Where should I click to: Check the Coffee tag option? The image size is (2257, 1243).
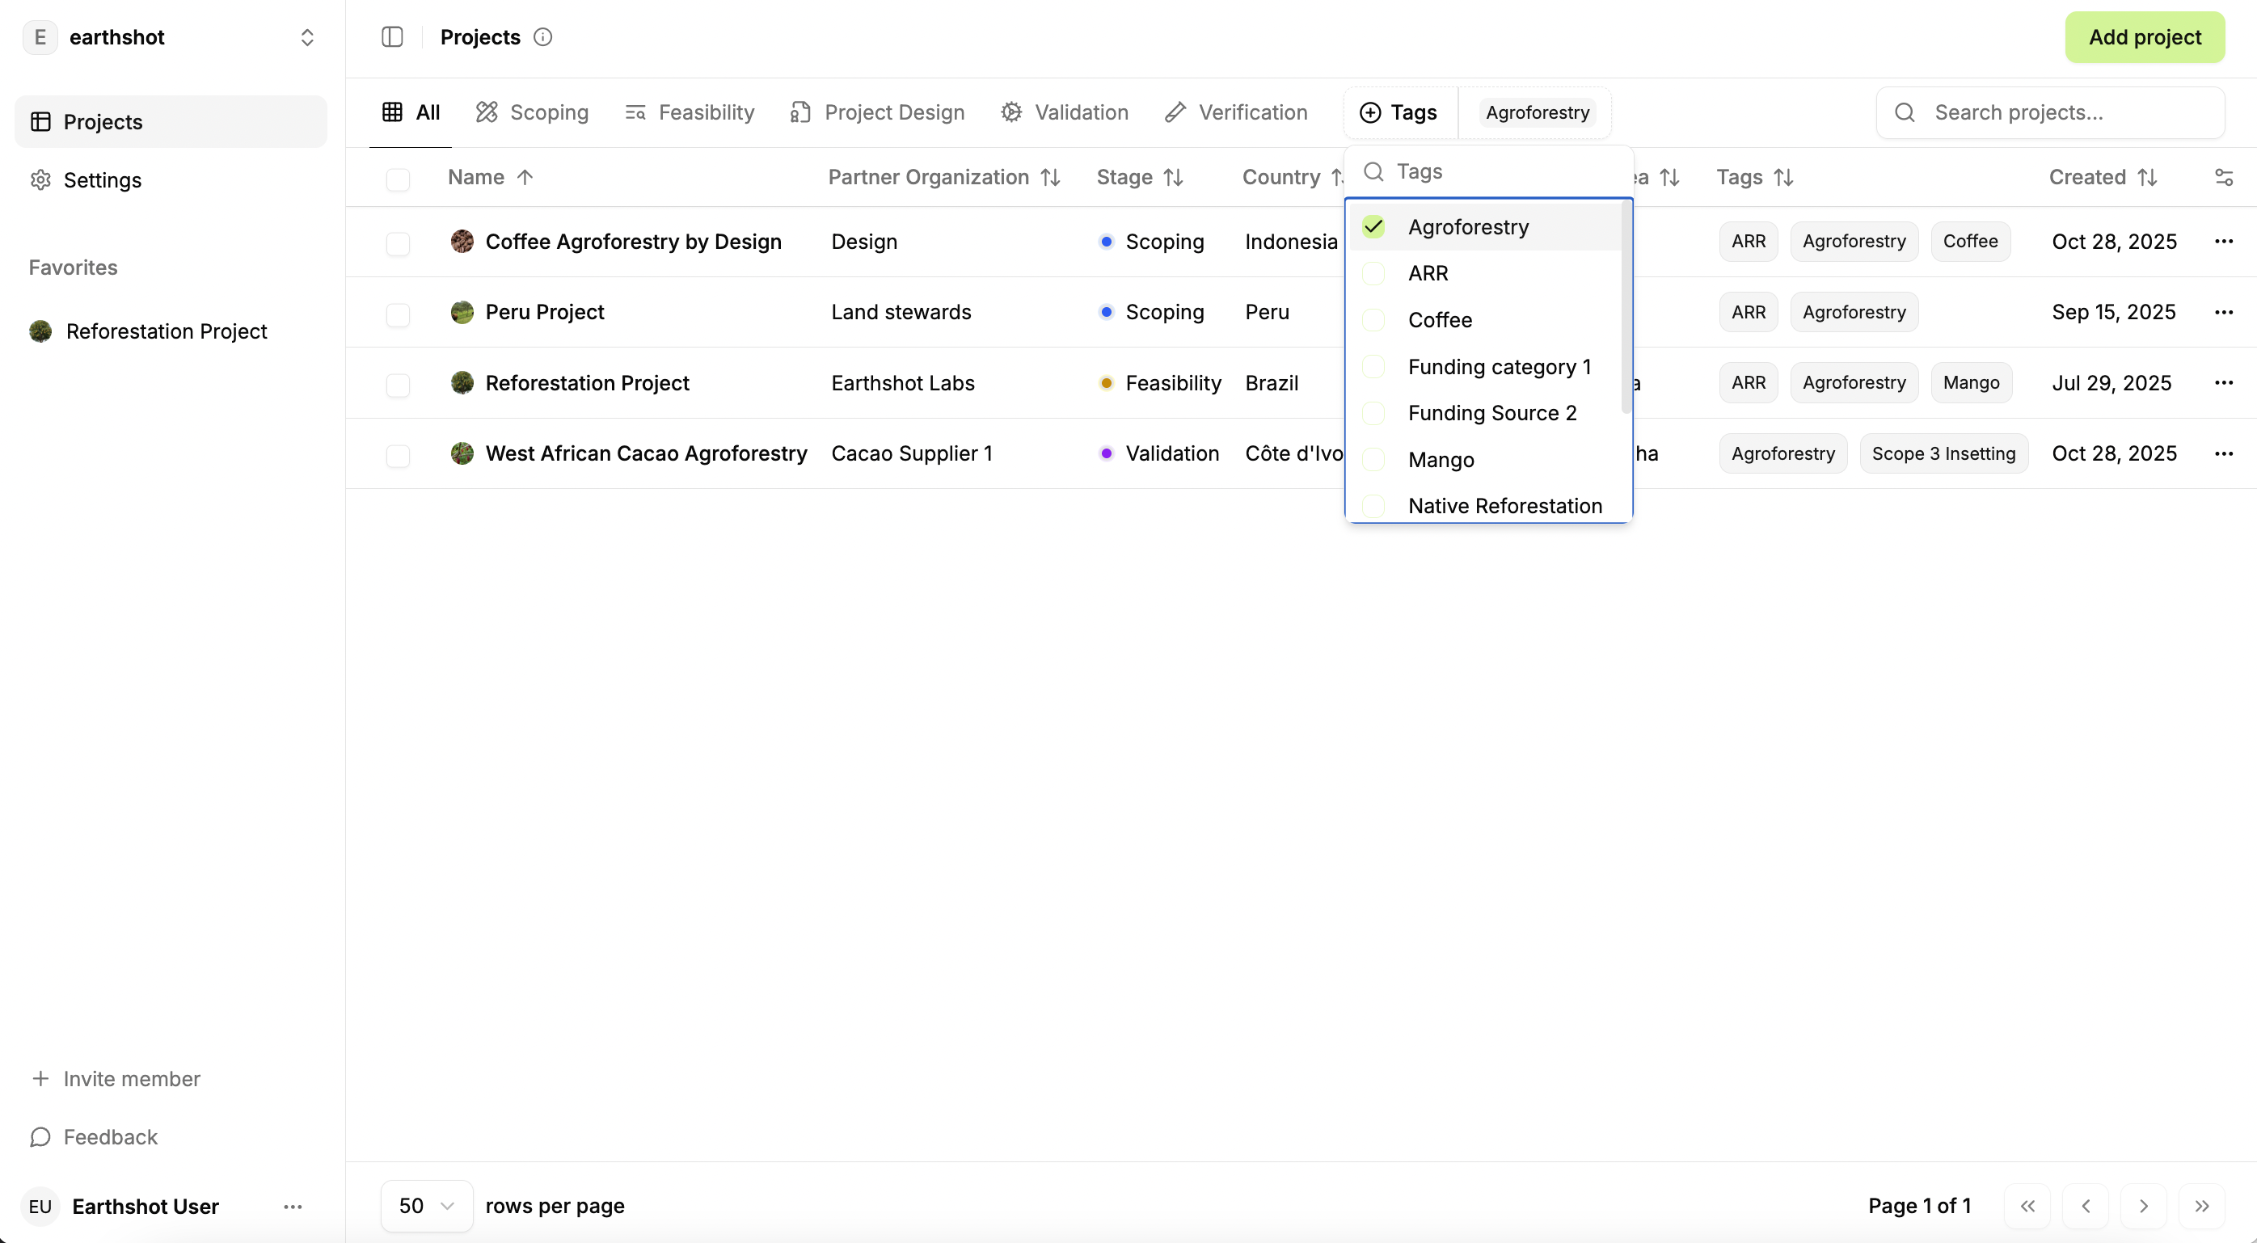click(x=1373, y=320)
